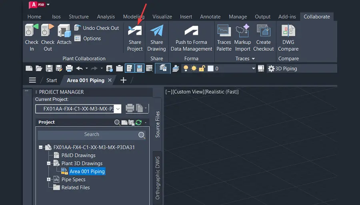Click the Check Out icon
The height and width of the screenshot is (205, 360).
pos(48,30)
